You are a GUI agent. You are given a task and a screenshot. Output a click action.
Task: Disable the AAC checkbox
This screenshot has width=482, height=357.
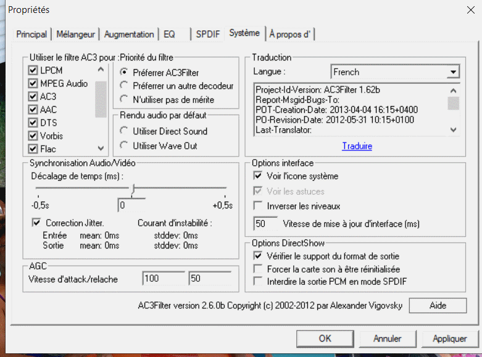(x=33, y=109)
